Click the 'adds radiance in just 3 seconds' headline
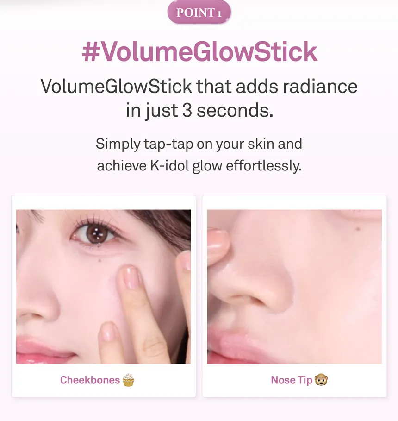Screen dimensions: 398x421 click(x=199, y=98)
